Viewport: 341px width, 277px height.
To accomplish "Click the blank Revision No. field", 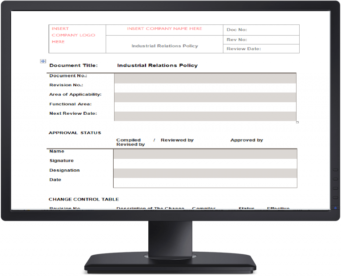I will click(x=205, y=88).
